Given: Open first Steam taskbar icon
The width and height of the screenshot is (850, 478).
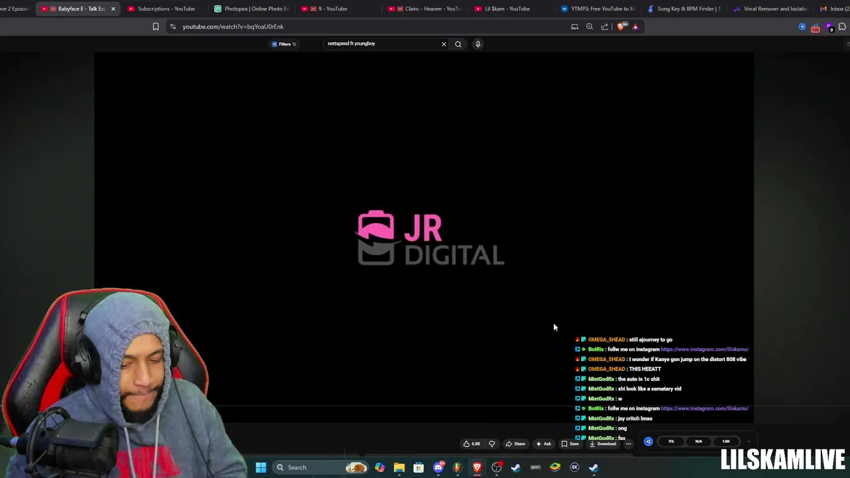Looking at the screenshot, I should tap(516, 467).
